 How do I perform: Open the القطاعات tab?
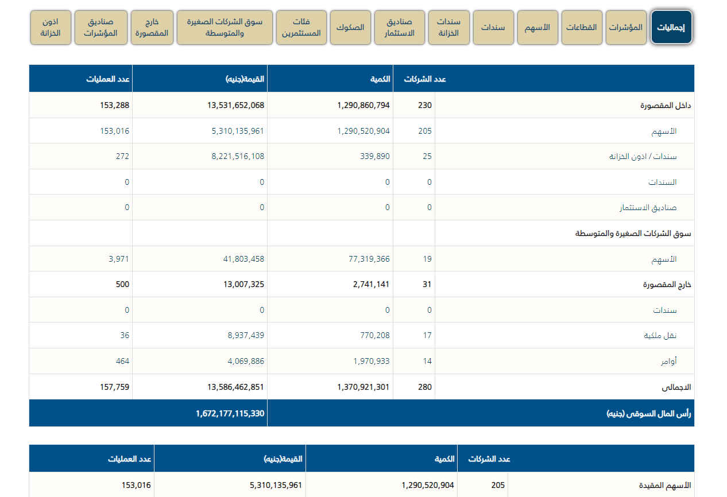(x=582, y=27)
